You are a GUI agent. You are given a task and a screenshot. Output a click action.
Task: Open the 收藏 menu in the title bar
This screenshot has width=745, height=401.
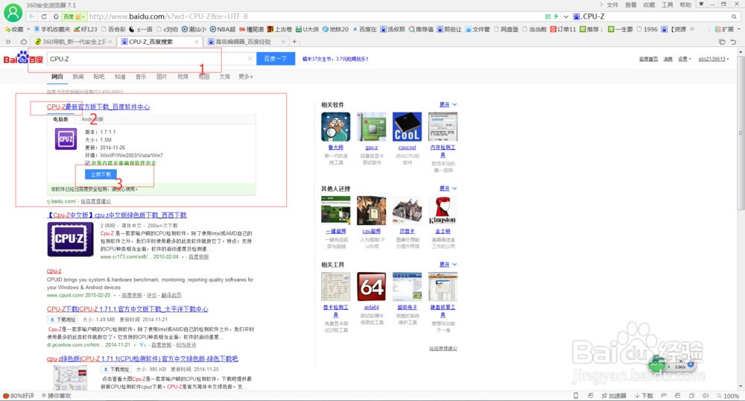649,4
